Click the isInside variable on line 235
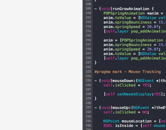 click(124, 126)
